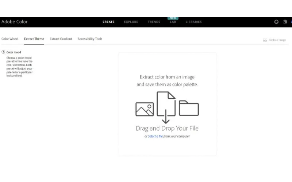Click the "Drag and Drop Your File" text
The image size is (292, 182).
pyautogui.click(x=167, y=128)
